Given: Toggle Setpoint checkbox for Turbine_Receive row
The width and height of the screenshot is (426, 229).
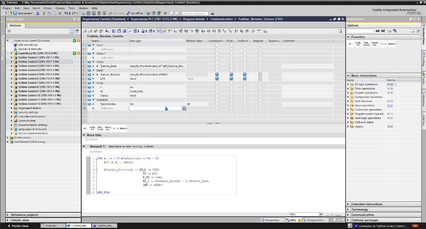Looking at the screenshot, I should click(x=260, y=74).
